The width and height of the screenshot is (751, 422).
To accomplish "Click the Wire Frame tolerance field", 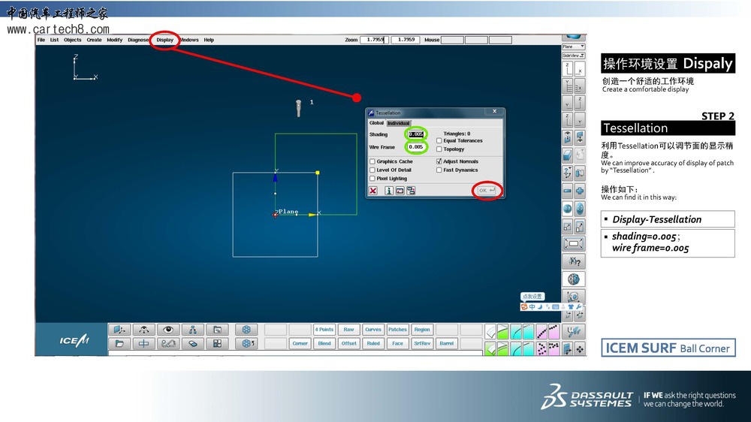I will tap(416, 147).
